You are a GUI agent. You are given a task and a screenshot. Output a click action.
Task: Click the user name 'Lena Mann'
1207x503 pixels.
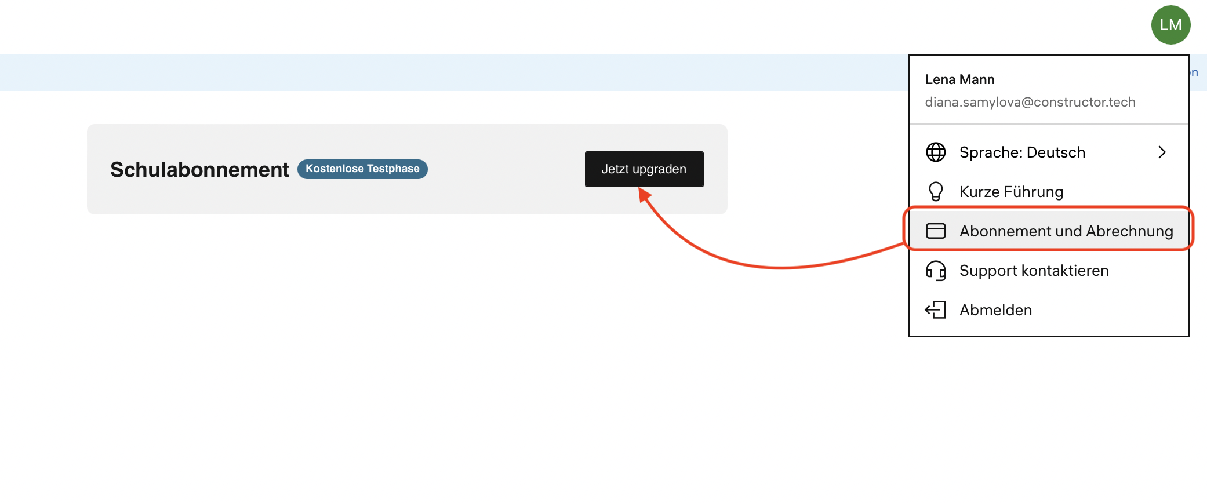tap(959, 79)
